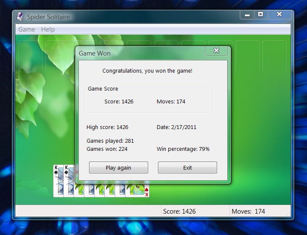Click the 'Games won: 224' text
Image resolution: width=307 pixels, height=235 pixels.
107,149
